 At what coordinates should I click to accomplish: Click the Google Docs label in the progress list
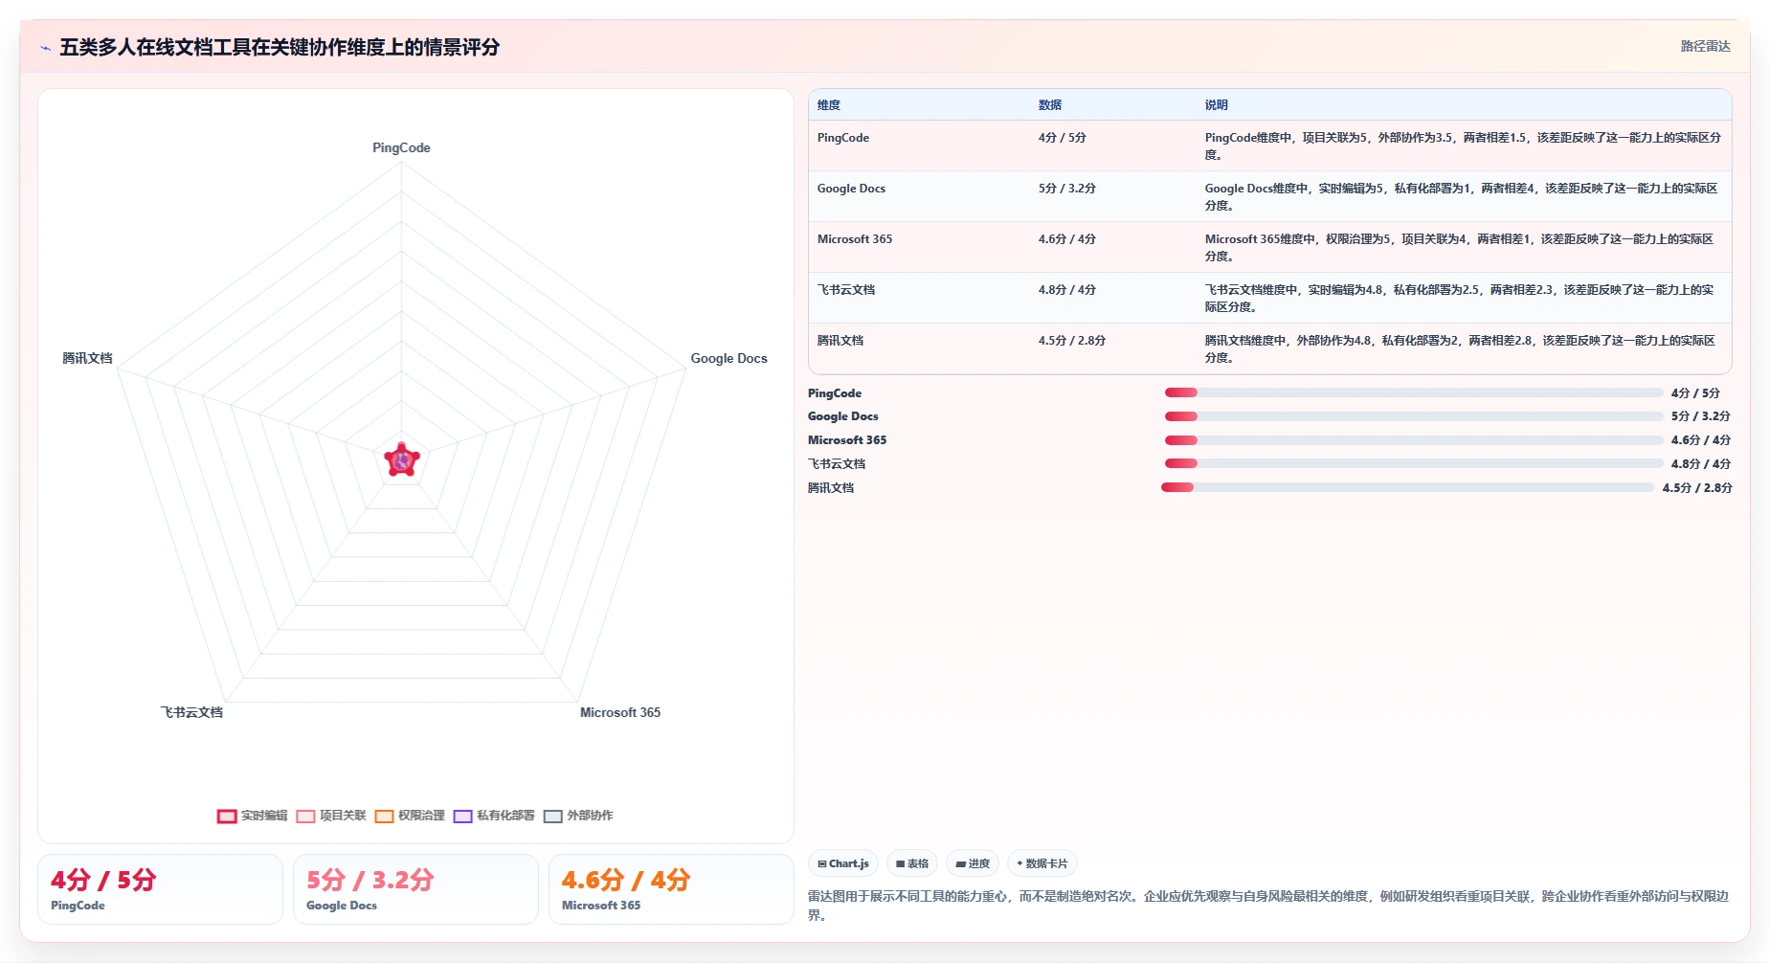(843, 416)
